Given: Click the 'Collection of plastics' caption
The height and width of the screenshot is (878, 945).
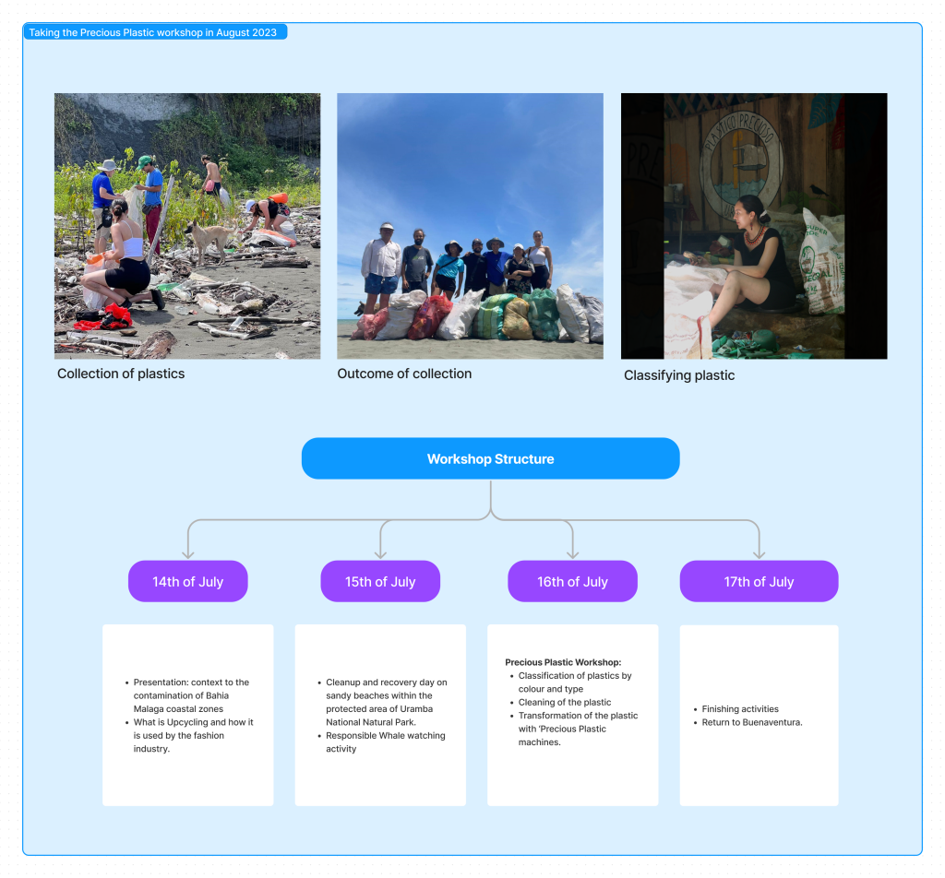Looking at the screenshot, I should point(121,374).
